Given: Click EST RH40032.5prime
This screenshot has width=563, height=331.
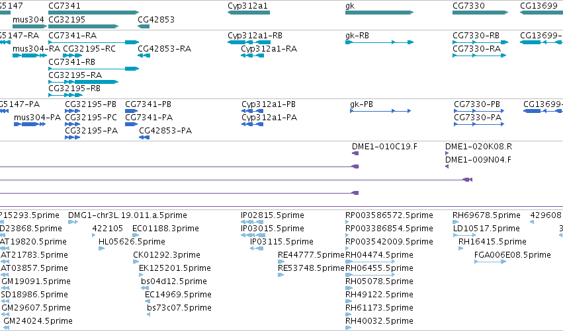Looking at the screenshot, I should click(x=348, y=328).
